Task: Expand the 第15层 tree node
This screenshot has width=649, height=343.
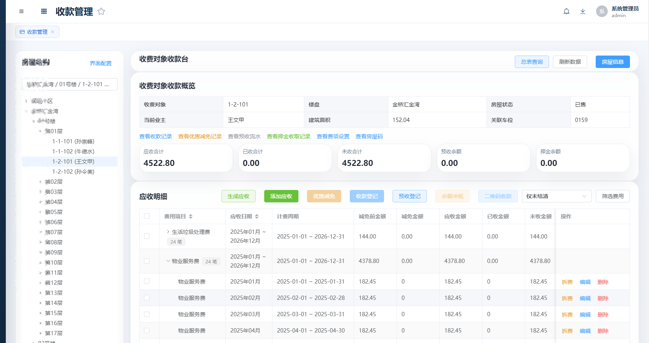Action: point(40,313)
